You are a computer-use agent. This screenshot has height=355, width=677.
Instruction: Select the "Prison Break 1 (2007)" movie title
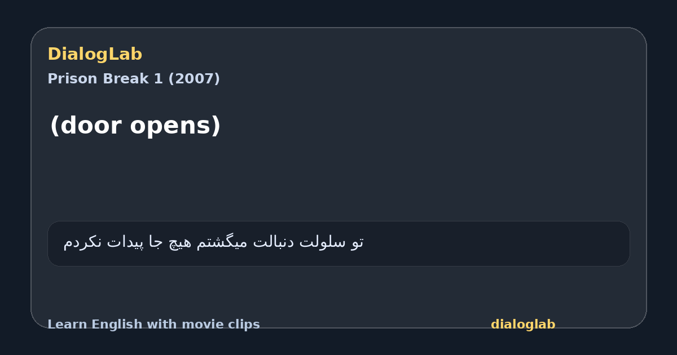[x=134, y=79]
